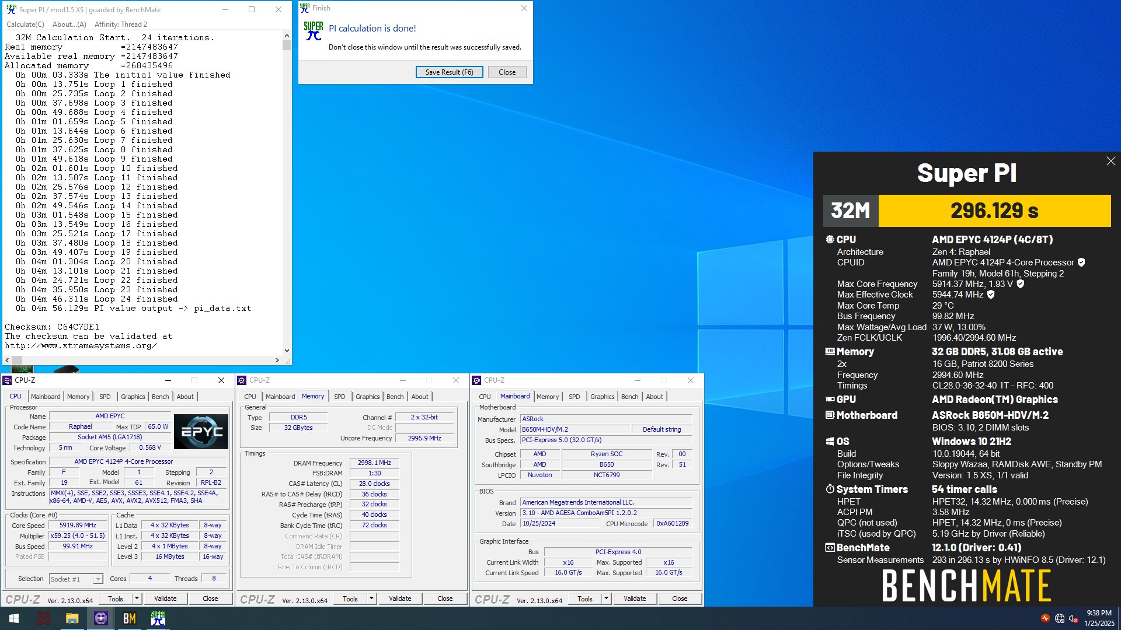Click the yellow 296.129 s result bar
This screenshot has height=630, width=1121.
tap(994, 211)
